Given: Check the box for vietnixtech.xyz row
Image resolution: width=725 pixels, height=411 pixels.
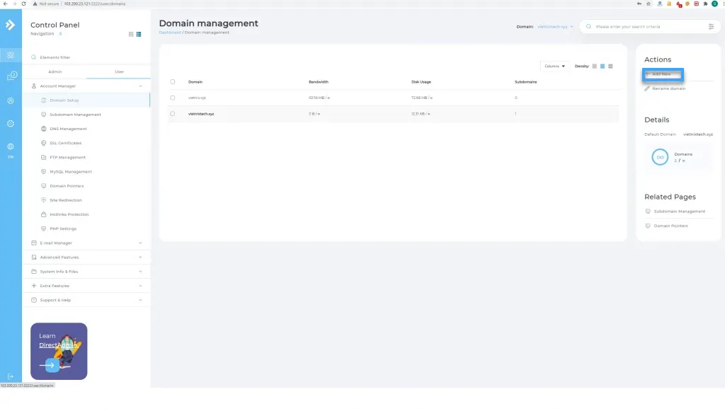Looking at the screenshot, I should 173,113.
